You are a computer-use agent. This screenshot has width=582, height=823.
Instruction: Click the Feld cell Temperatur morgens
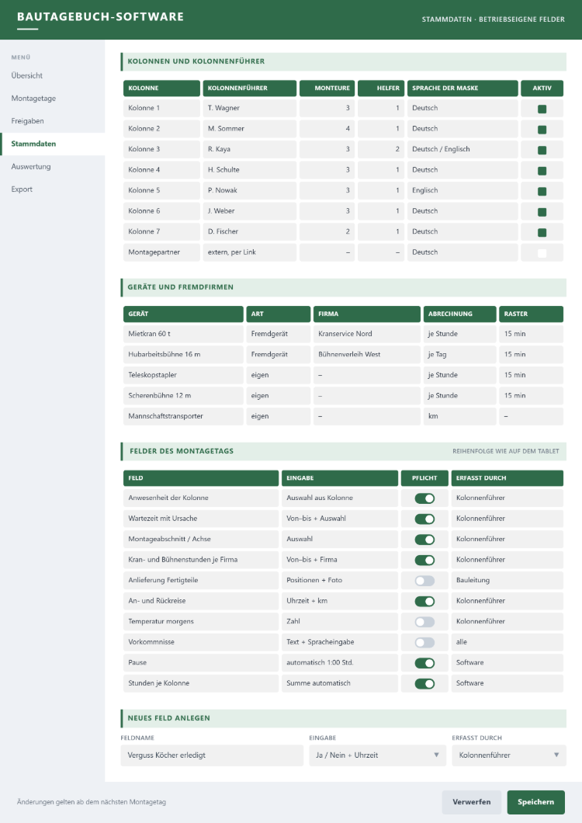coord(201,621)
